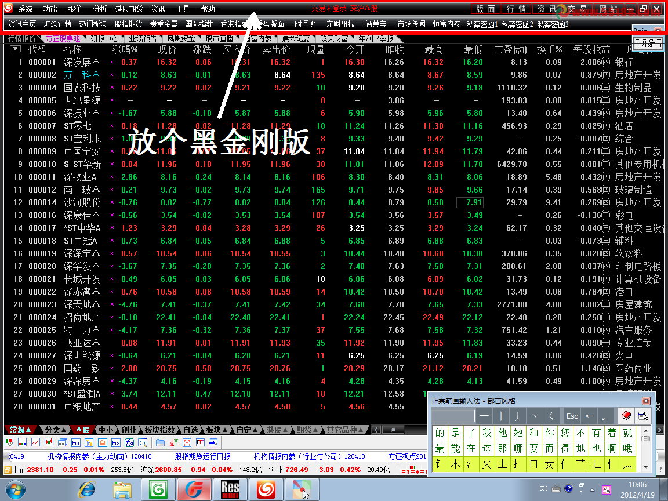Click the Windows Start orb
The image size is (668, 501).
coord(16,489)
